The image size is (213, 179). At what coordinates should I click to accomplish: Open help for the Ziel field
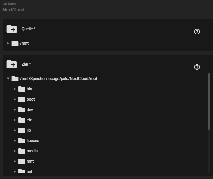(x=197, y=67)
